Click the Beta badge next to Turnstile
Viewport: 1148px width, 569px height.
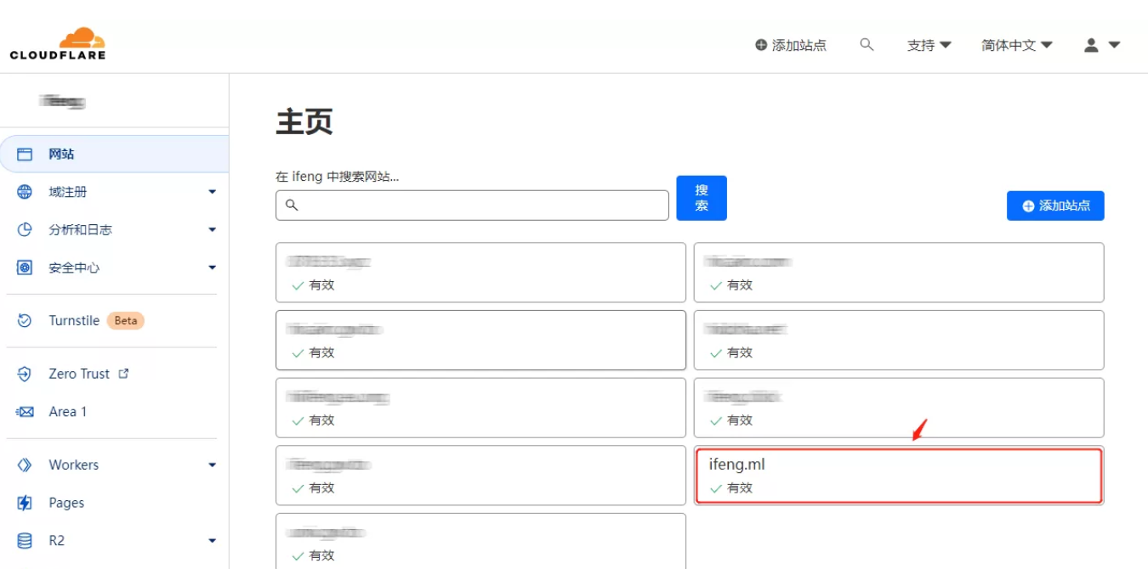coord(125,320)
